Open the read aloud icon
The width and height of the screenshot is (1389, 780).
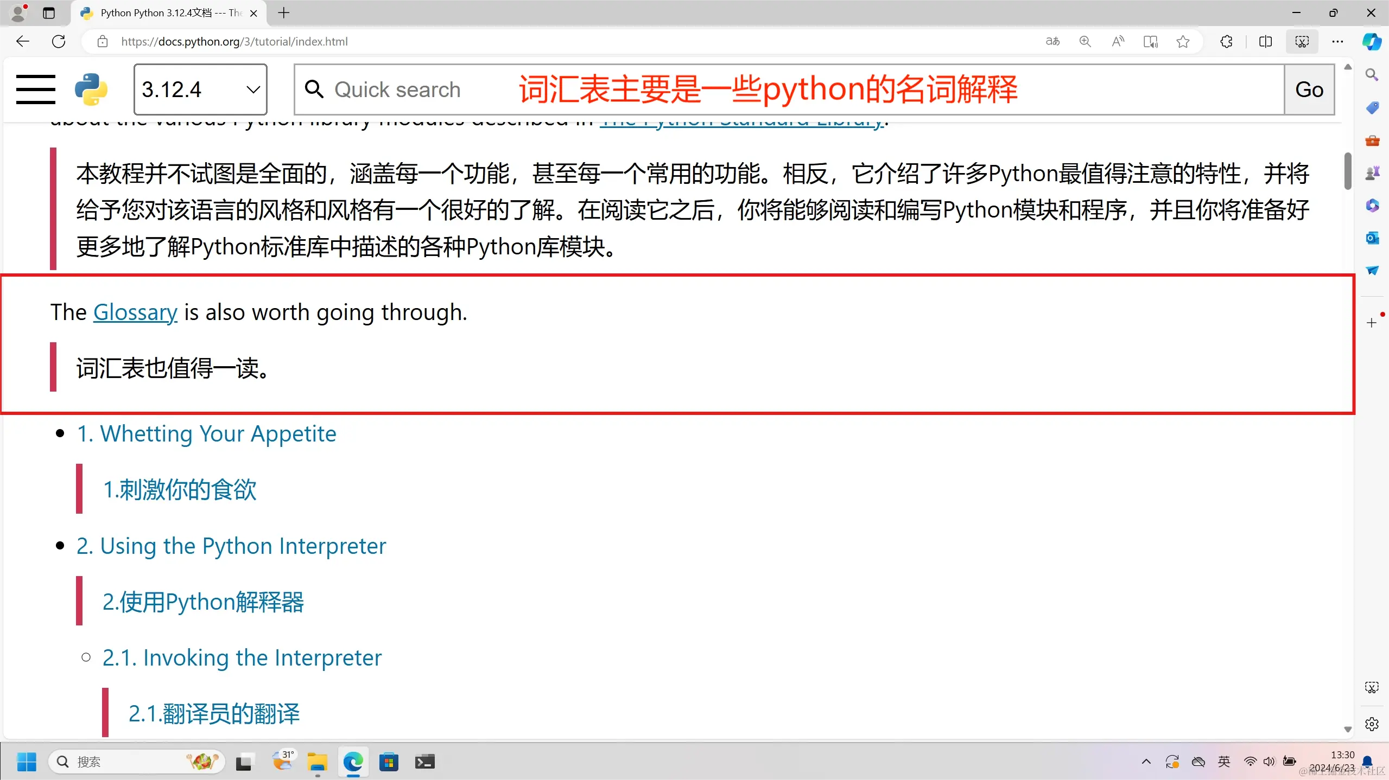(x=1118, y=42)
